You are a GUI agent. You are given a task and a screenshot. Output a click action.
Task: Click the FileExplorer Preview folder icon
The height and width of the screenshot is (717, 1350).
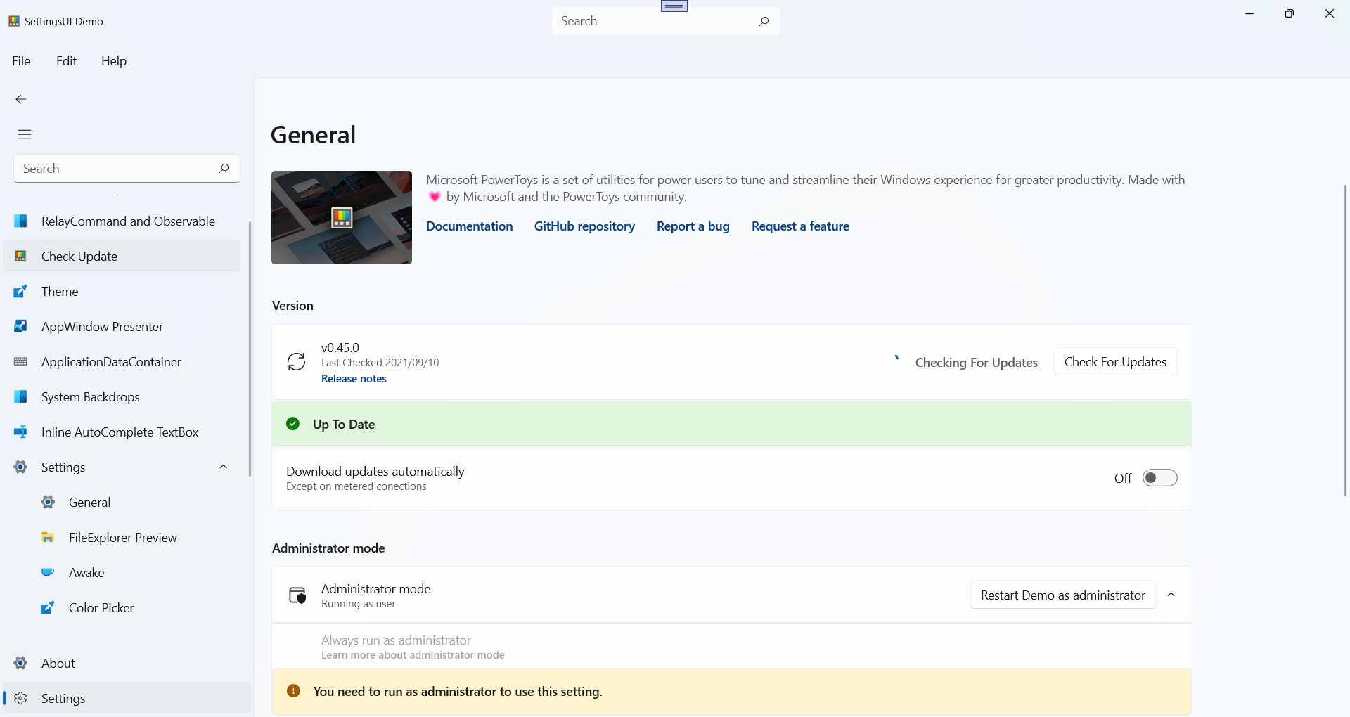coord(48,538)
